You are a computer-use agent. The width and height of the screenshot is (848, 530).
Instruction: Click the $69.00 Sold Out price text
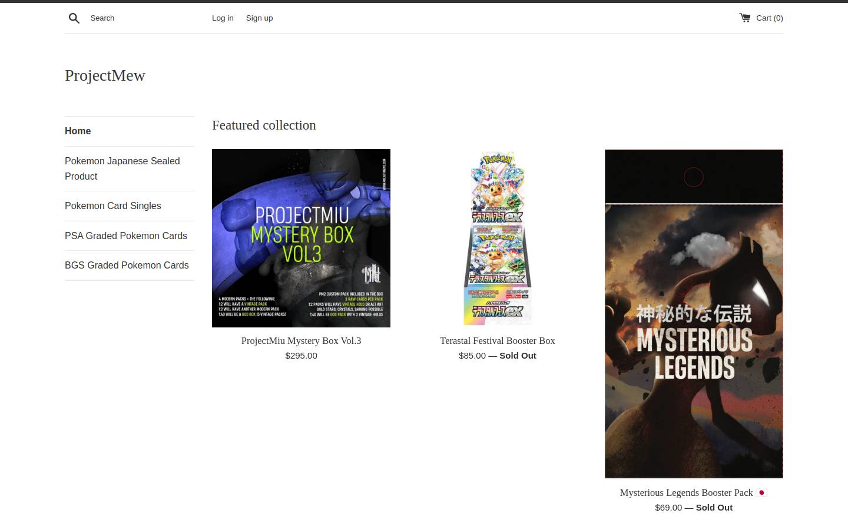[x=694, y=508]
